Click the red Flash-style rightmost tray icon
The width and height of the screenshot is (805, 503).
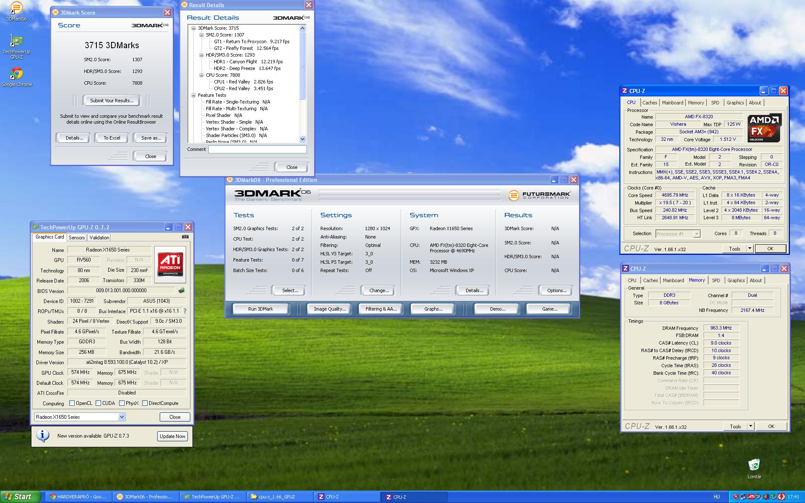(x=782, y=497)
